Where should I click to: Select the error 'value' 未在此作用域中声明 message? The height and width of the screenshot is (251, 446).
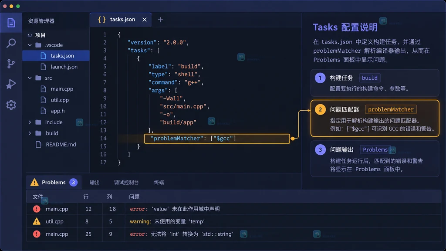click(x=175, y=209)
